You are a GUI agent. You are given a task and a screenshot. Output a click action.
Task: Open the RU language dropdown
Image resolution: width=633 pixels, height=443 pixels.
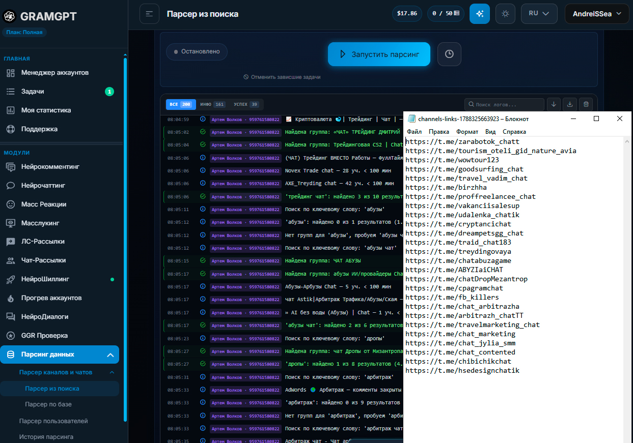539,14
